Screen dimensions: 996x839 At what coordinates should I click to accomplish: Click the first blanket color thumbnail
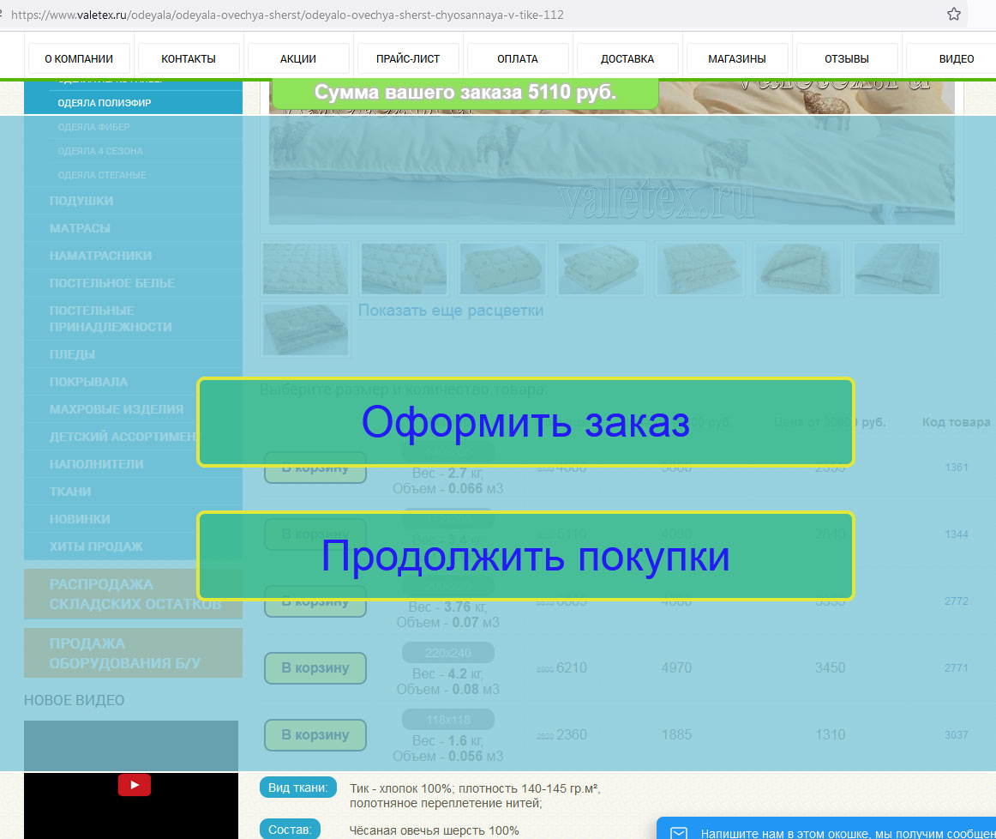305,268
